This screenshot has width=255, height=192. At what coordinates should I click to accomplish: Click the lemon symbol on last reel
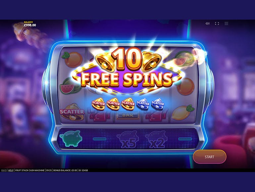pyautogui.click(x=183, y=113)
